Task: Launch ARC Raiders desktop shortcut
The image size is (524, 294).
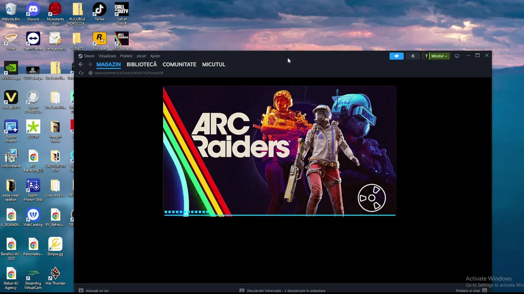Action: pyautogui.click(x=122, y=42)
